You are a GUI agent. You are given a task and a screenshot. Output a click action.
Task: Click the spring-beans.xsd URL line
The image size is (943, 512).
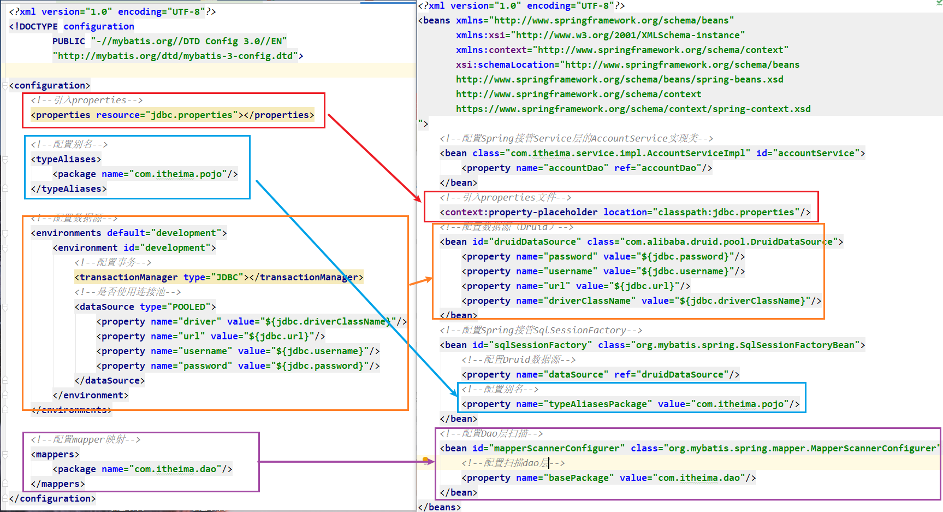620,79
